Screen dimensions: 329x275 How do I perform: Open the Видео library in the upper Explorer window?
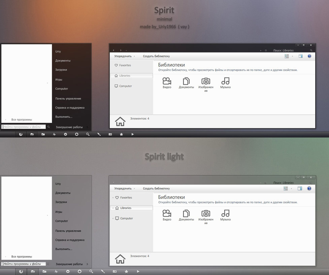[x=167, y=83]
